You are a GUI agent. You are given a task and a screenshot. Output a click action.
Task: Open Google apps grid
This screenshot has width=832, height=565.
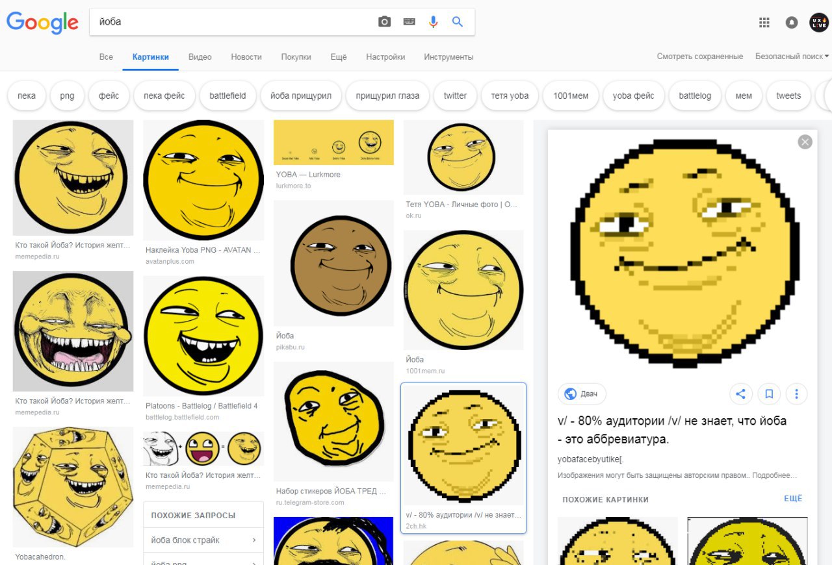tap(764, 23)
